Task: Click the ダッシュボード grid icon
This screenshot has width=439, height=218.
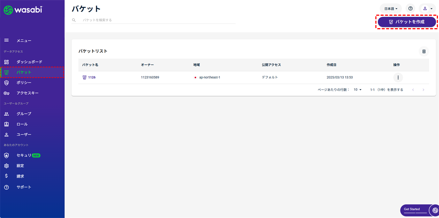Action: (x=6, y=62)
